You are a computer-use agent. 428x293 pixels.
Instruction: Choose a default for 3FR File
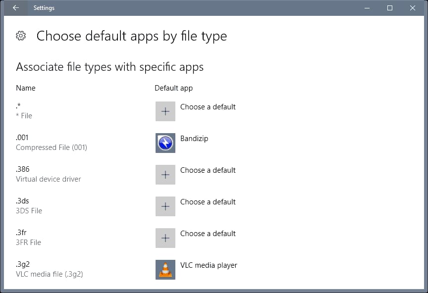pyautogui.click(x=208, y=234)
